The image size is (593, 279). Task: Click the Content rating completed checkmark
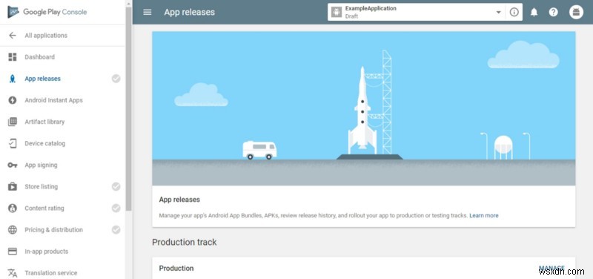coord(116,208)
